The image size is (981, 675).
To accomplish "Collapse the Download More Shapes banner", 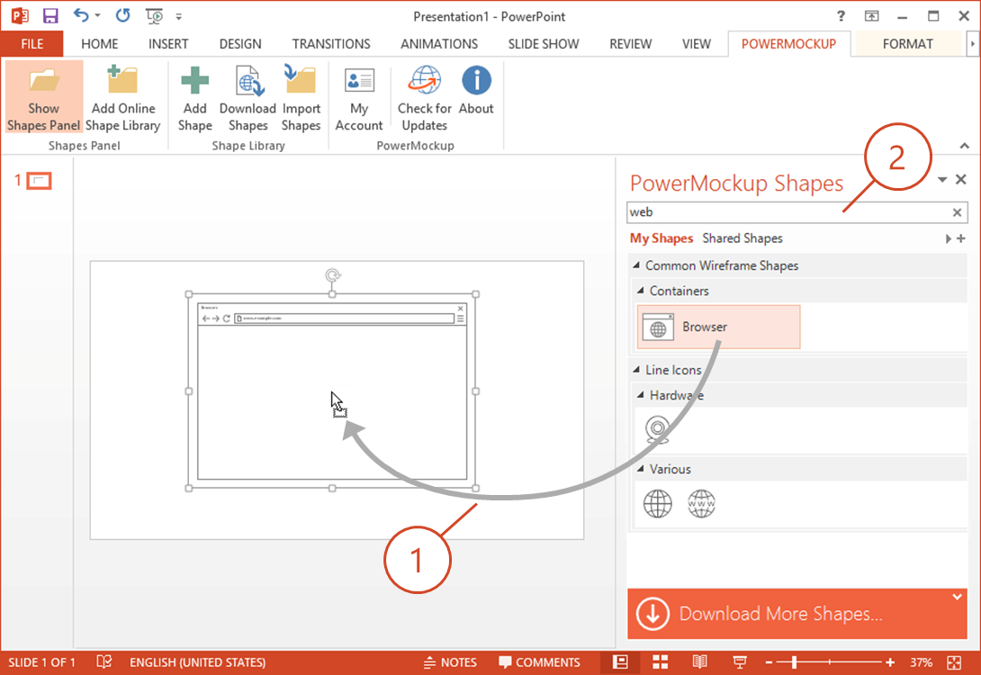I will (958, 597).
